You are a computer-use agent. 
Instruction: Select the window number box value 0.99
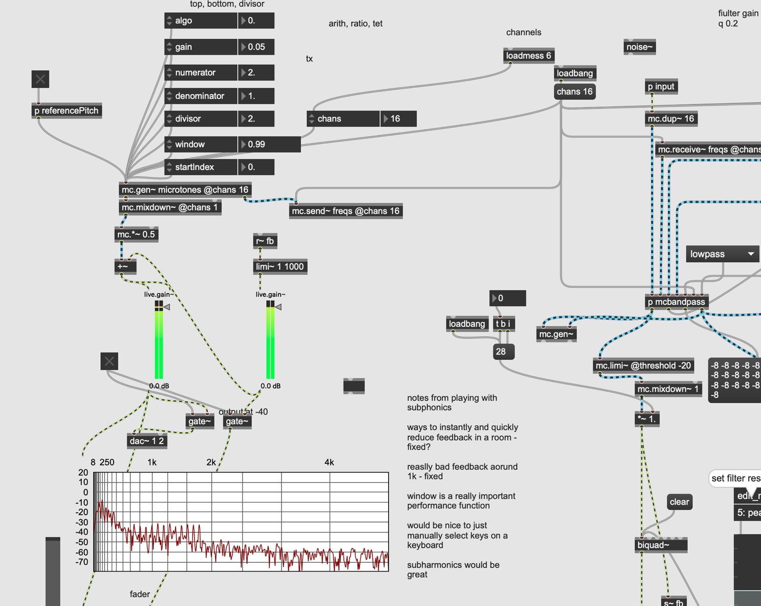pyautogui.click(x=269, y=144)
